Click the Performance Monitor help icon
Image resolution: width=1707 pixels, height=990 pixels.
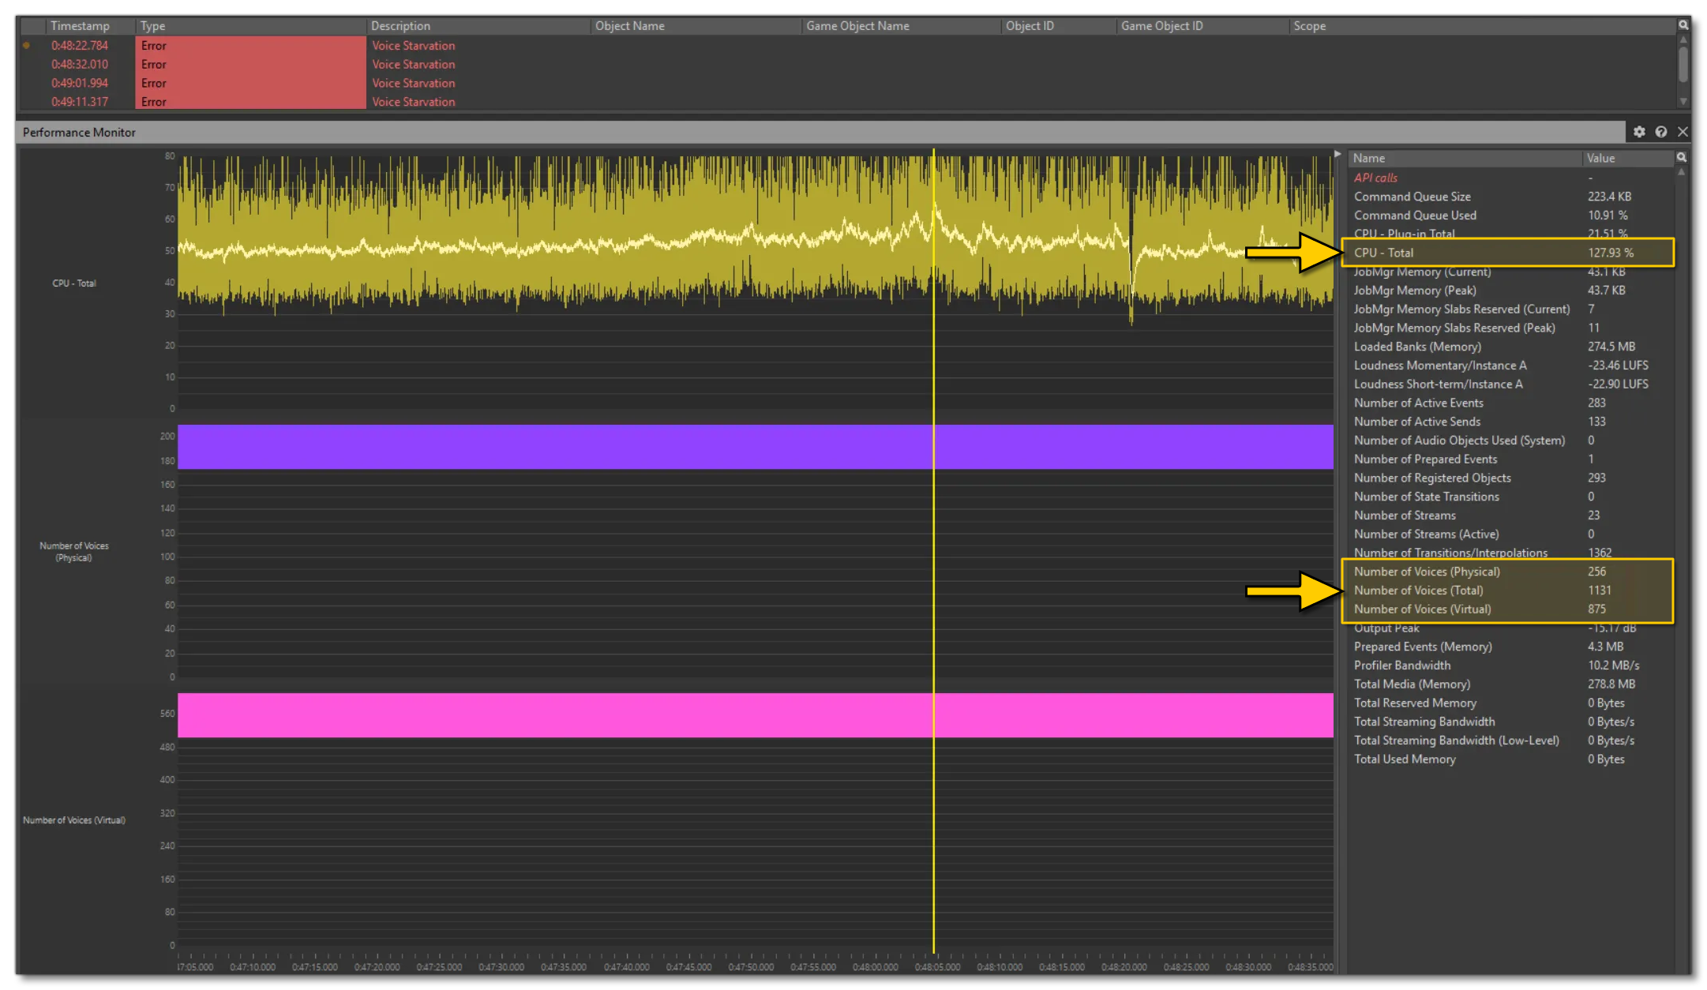tap(1661, 132)
